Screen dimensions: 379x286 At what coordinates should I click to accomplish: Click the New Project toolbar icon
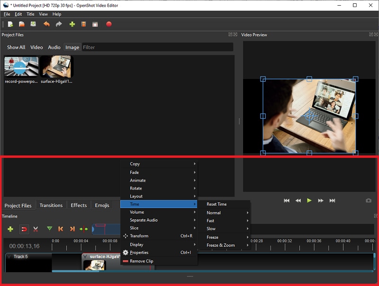(10, 24)
